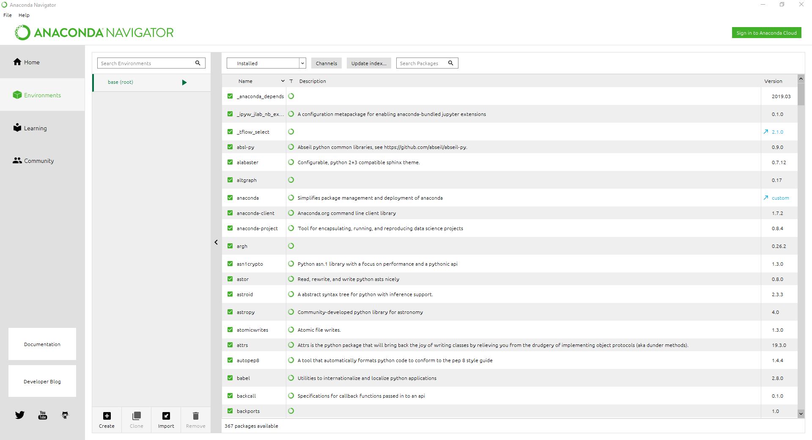Collapse the environments panel with the chevron
The width and height of the screenshot is (812, 440).
point(216,242)
